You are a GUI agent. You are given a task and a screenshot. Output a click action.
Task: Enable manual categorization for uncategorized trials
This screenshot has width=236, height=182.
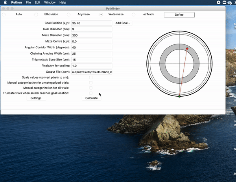point(91,83)
